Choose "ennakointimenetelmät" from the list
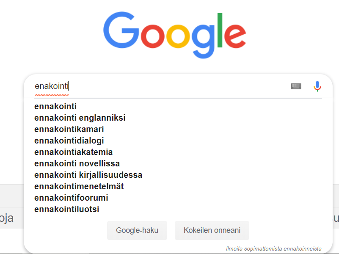 coord(178,186)
